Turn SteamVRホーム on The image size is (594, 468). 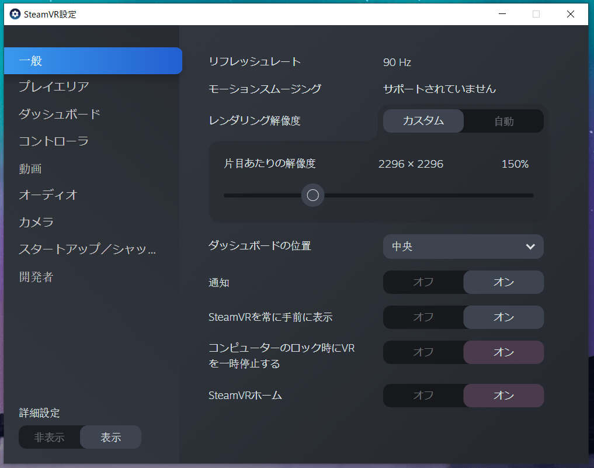pos(504,396)
